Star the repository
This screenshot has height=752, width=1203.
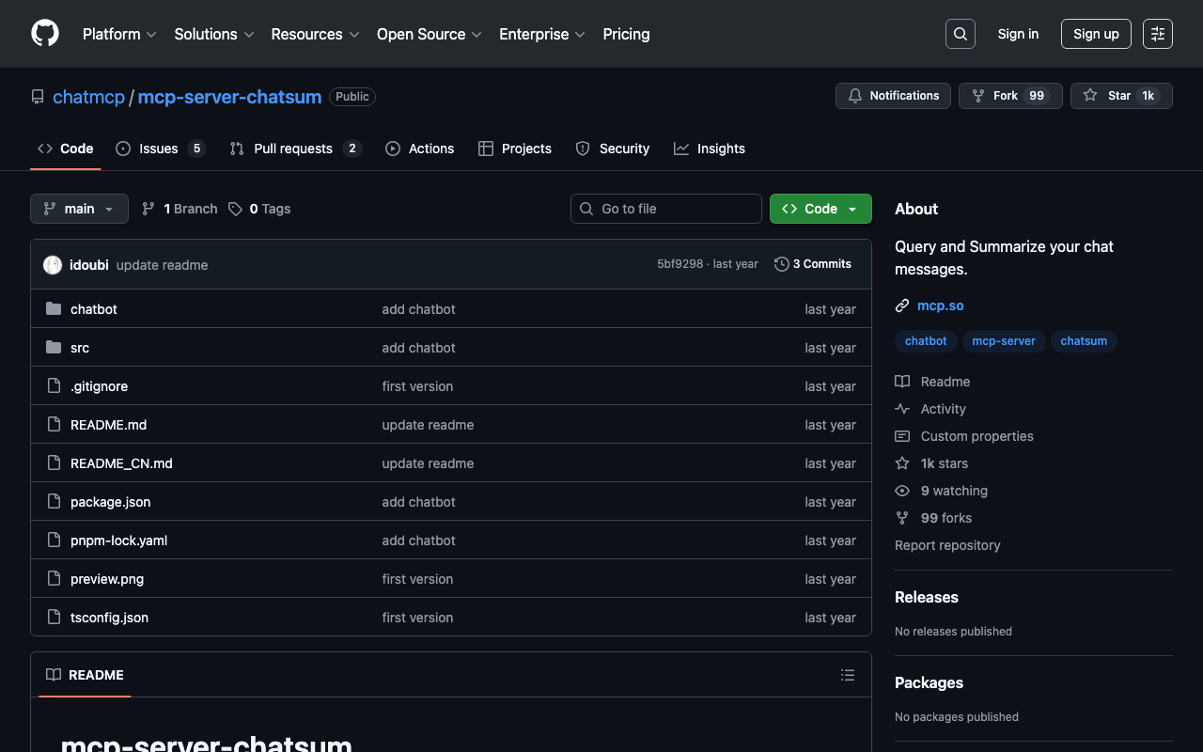pos(1120,96)
